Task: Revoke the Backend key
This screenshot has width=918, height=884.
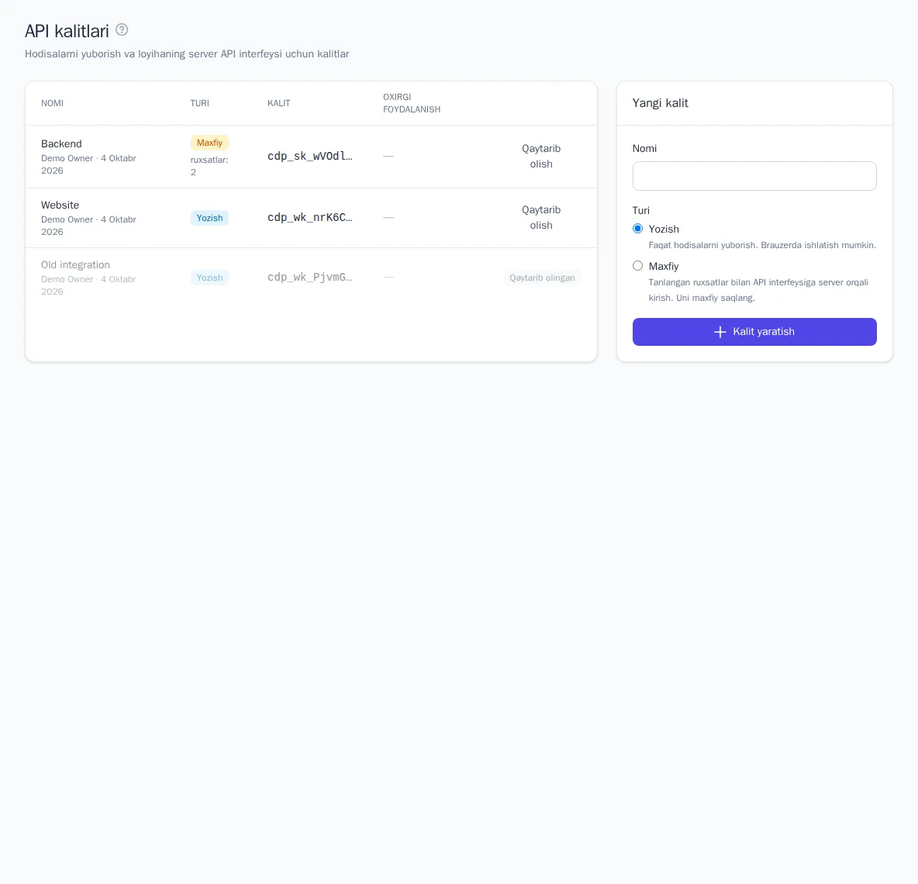Action: (x=541, y=157)
